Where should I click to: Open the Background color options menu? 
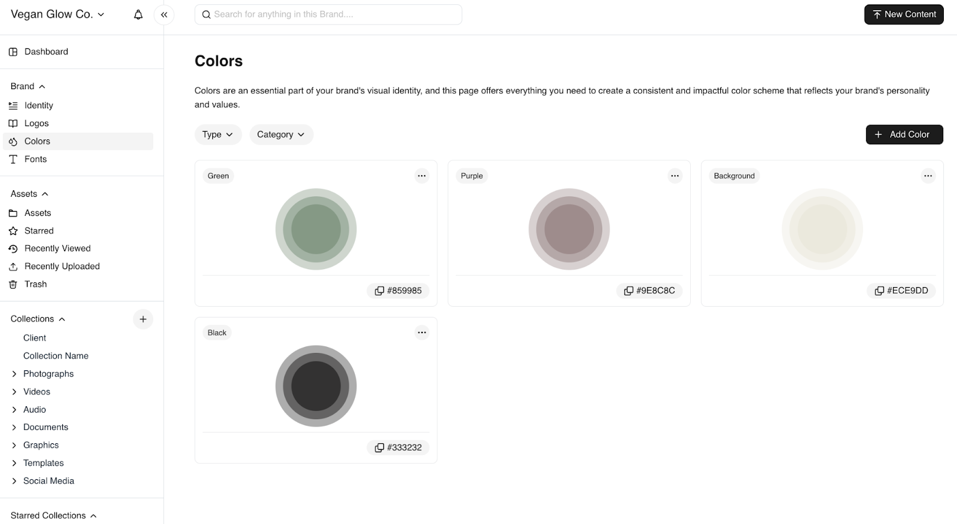(928, 176)
